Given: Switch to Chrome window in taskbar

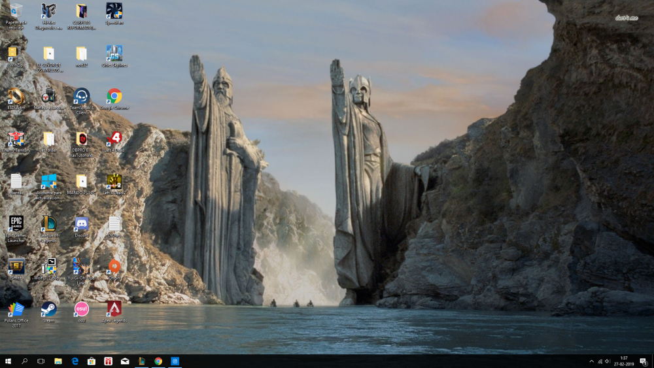Looking at the screenshot, I should click(x=158, y=361).
